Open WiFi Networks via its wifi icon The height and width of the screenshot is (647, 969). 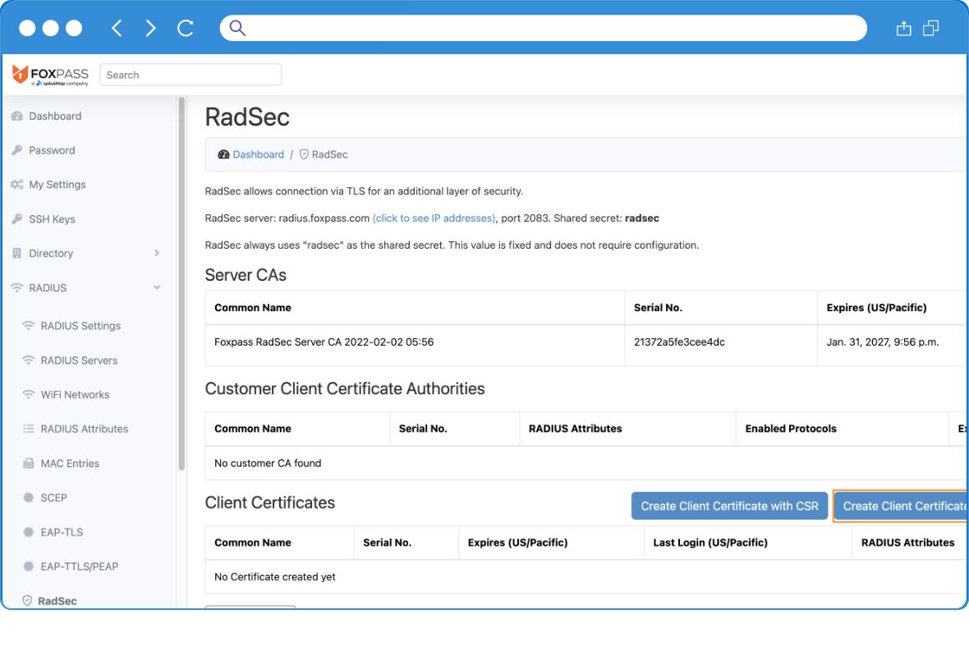(x=27, y=394)
